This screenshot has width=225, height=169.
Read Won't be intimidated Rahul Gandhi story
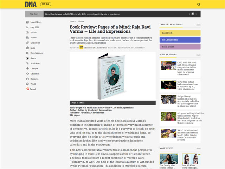(x=188, y=135)
